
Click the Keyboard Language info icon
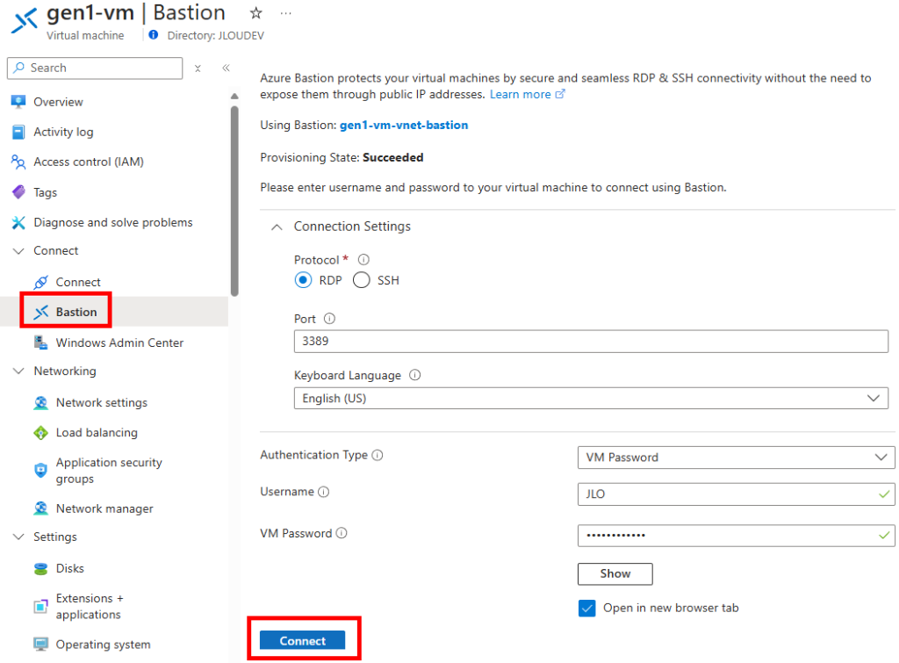point(414,375)
